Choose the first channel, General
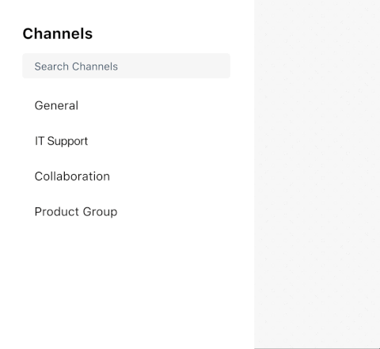 click(x=126, y=105)
